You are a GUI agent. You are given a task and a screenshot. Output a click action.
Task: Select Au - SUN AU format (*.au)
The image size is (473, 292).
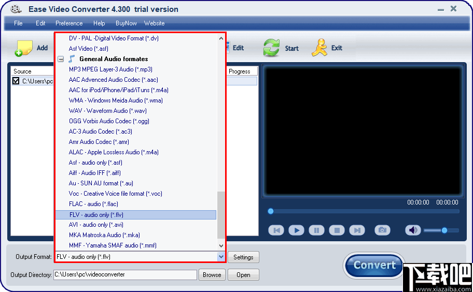tap(101, 183)
